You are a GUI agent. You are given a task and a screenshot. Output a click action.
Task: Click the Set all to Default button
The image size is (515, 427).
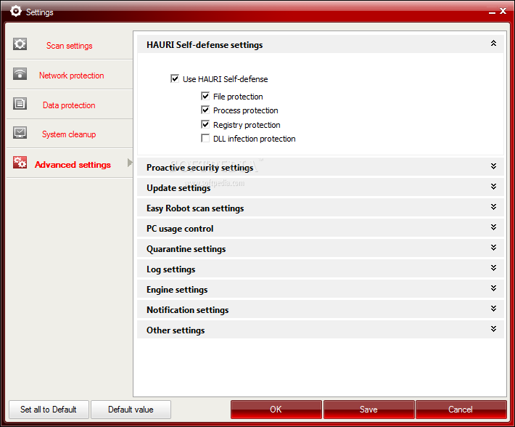(x=49, y=410)
